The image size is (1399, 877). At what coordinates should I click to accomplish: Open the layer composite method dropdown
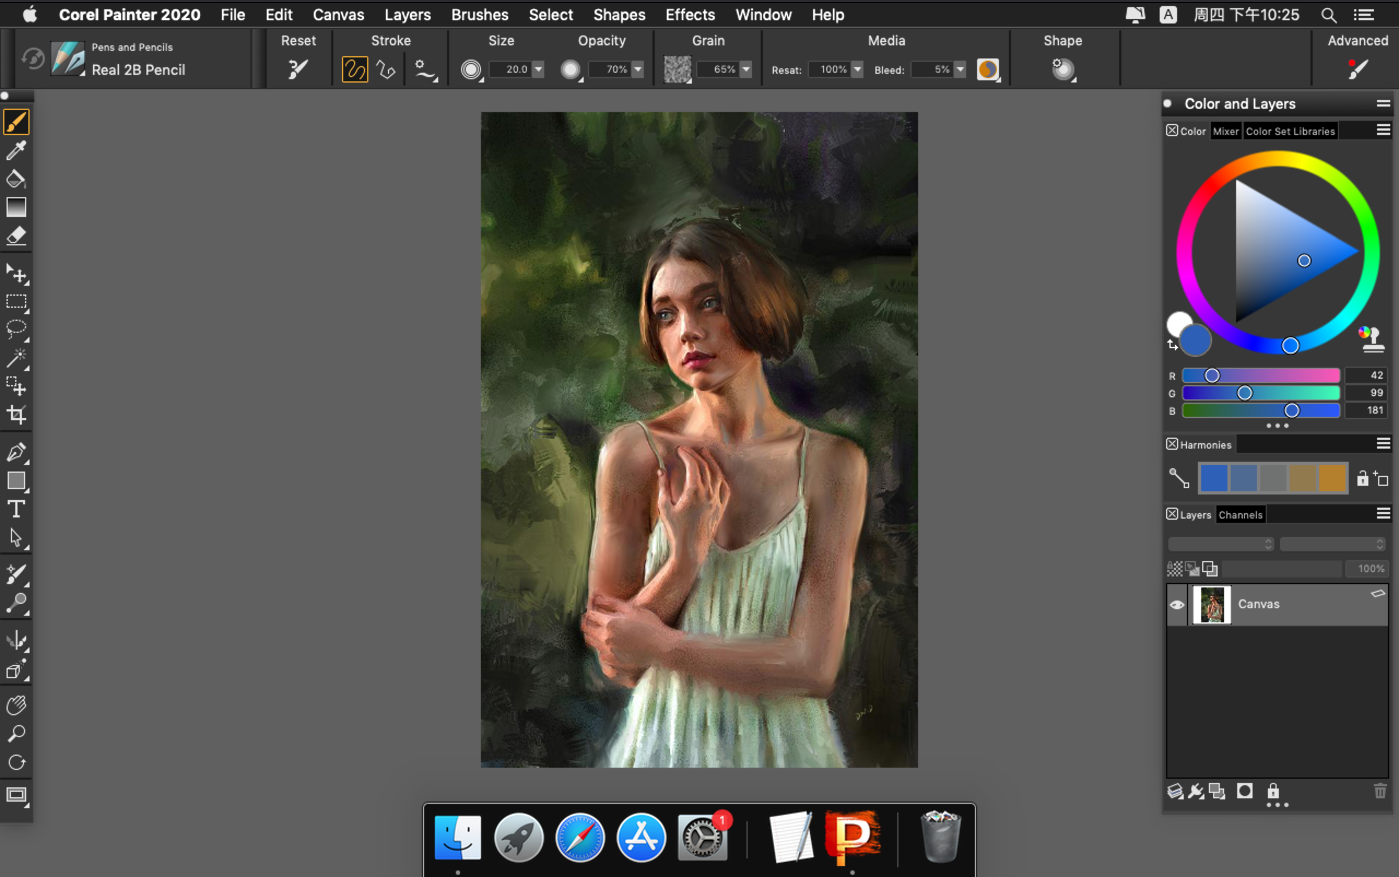[x=1220, y=544]
